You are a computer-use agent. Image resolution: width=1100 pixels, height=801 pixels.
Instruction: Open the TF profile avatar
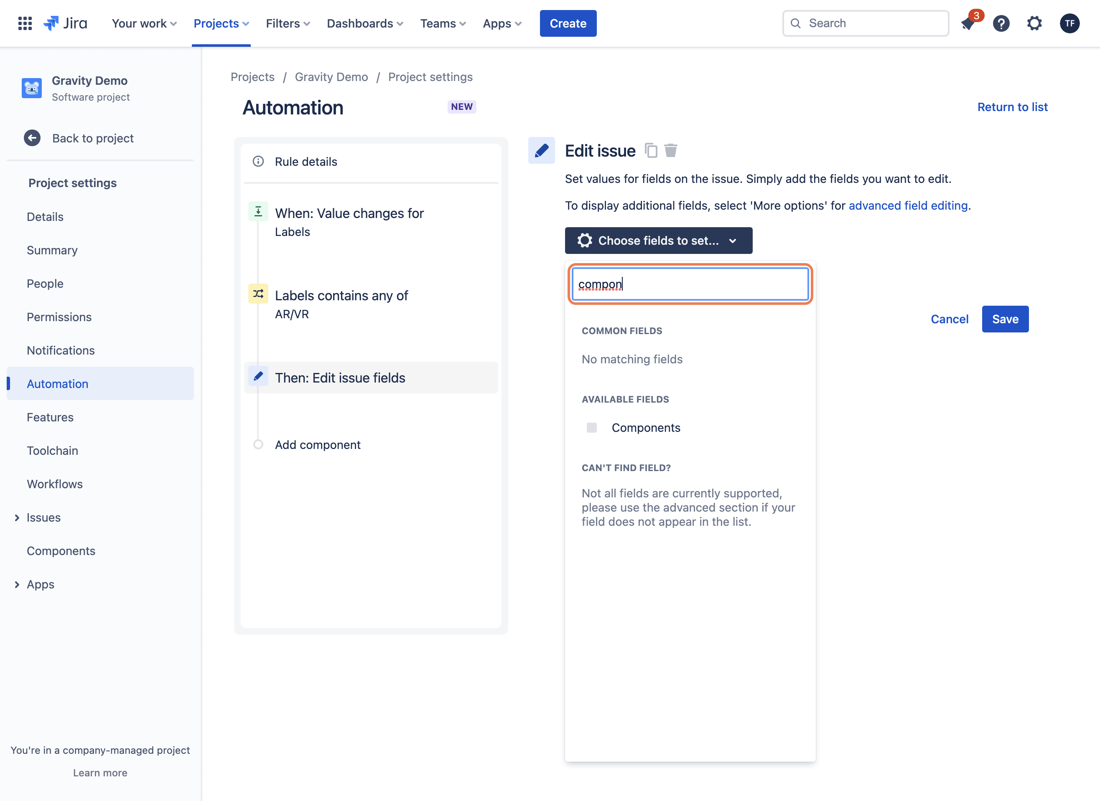tap(1069, 23)
